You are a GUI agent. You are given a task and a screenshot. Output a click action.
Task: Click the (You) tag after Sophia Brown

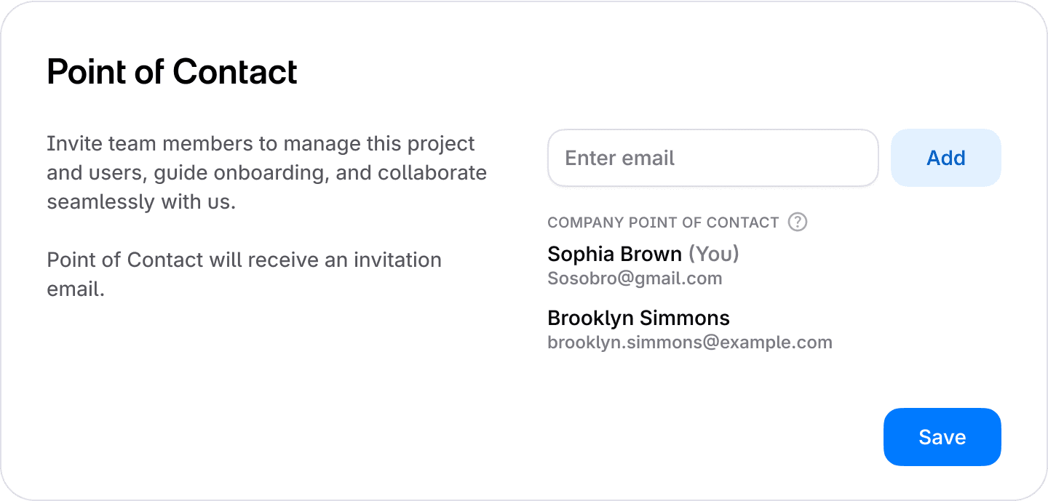tap(714, 254)
